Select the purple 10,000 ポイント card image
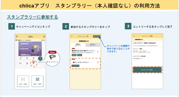 click(x=30, y=49)
